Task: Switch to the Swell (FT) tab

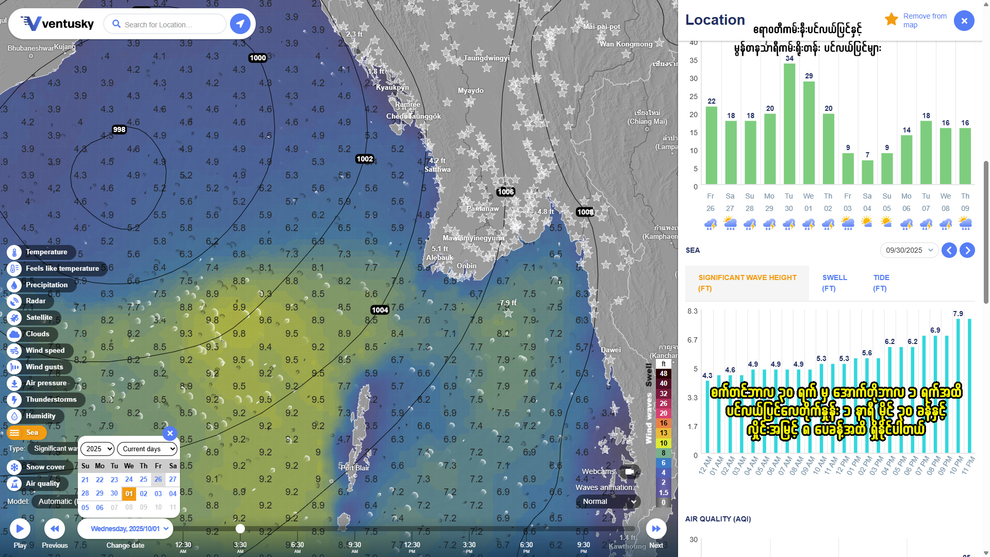Action: [834, 283]
